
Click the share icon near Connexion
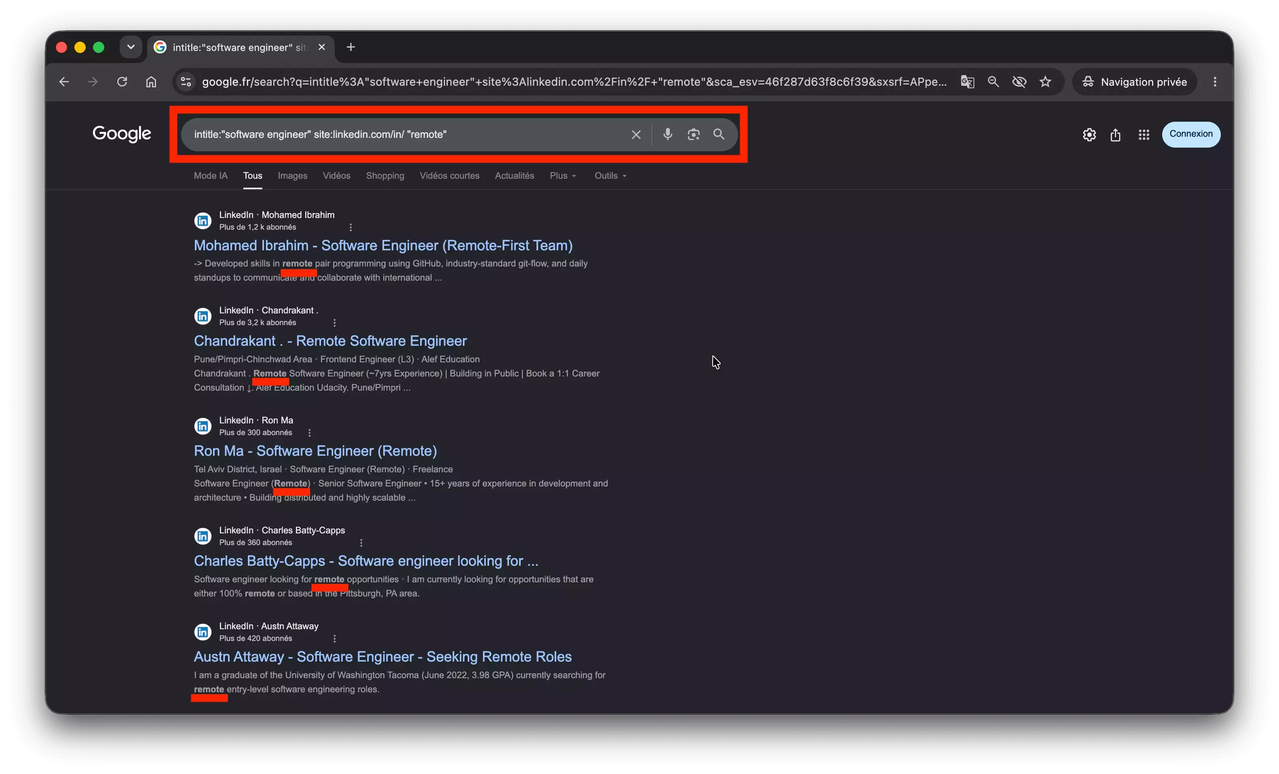1115,135
